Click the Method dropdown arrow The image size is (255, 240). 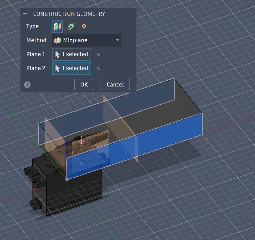(x=117, y=40)
